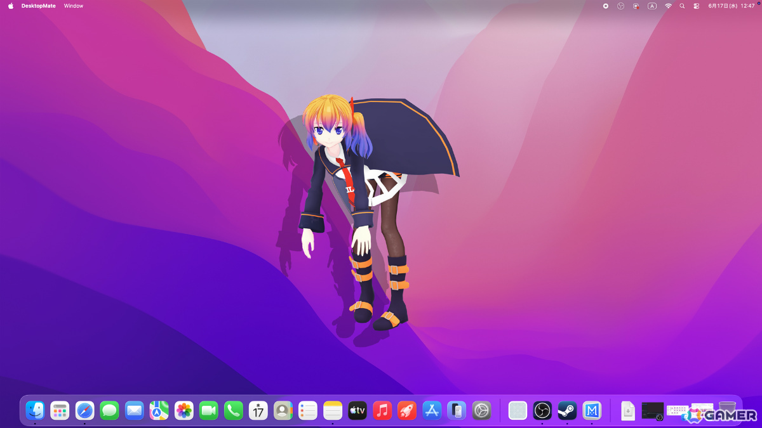
Task: Restore the dark minimized window thumbnail in Dock
Action: coord(653,411)
